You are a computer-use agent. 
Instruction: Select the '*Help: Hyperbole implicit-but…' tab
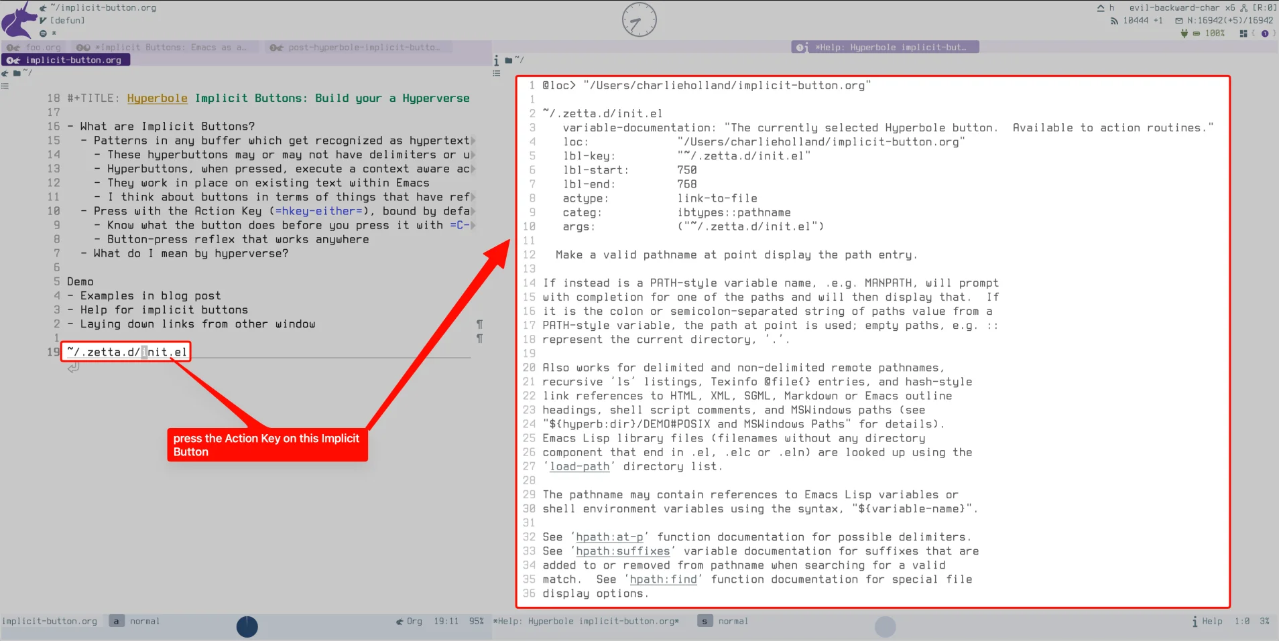[885, 48]
